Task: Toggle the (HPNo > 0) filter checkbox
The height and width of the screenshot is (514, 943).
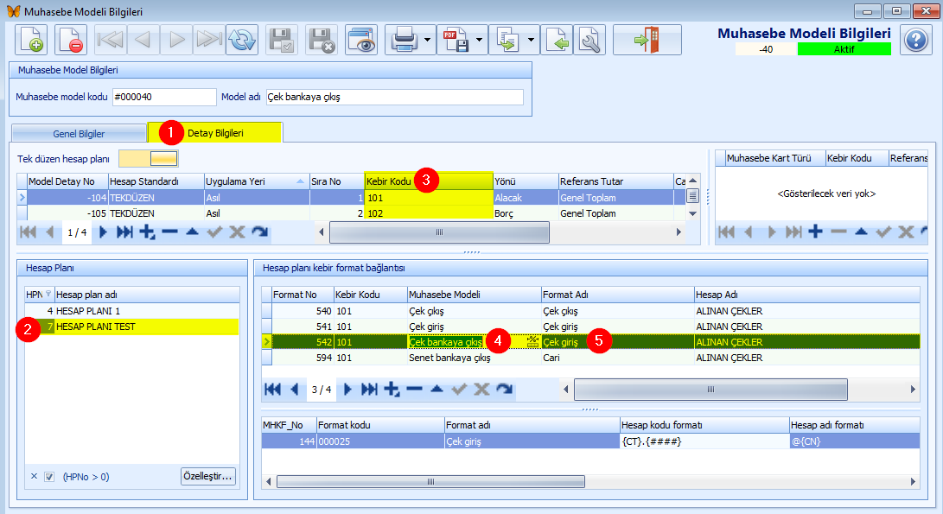Action: 49,477
